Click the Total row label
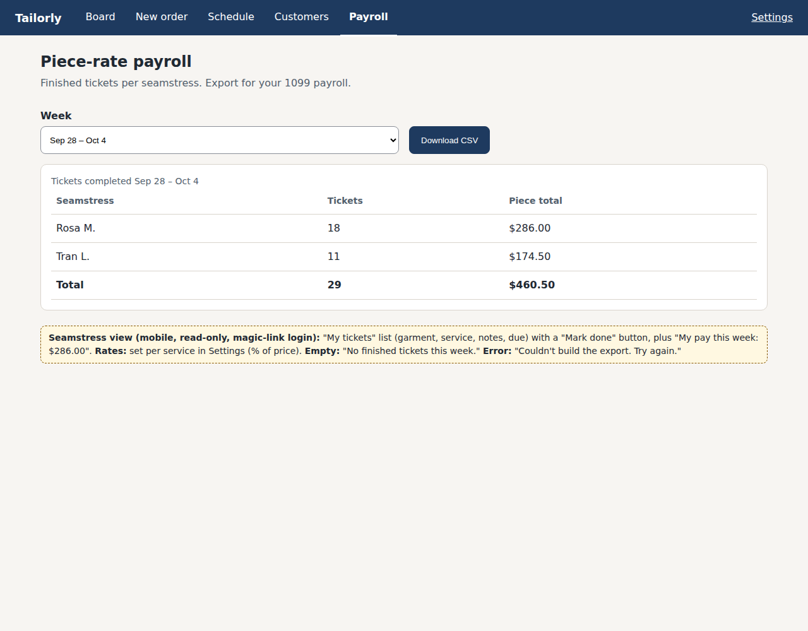 (x=70, y=285)
